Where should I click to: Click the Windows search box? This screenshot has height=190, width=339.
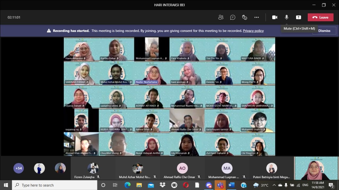tap(54, 185)
